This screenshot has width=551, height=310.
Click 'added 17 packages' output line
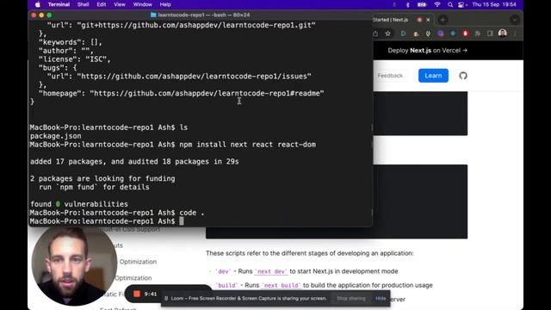click(134, 161)
